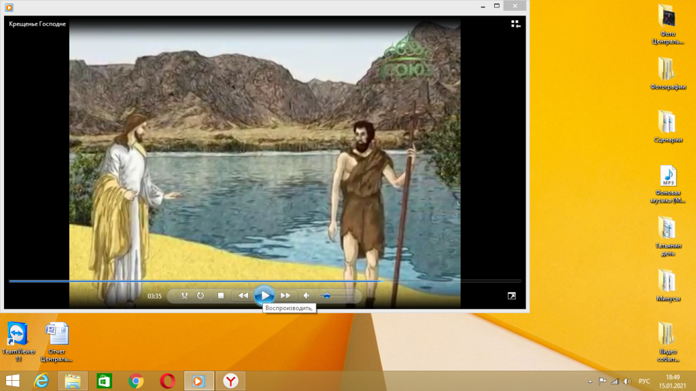The image size is (696, 391).
Task: Click the elapsed time 03:35
Action: [x=154, y=296]
